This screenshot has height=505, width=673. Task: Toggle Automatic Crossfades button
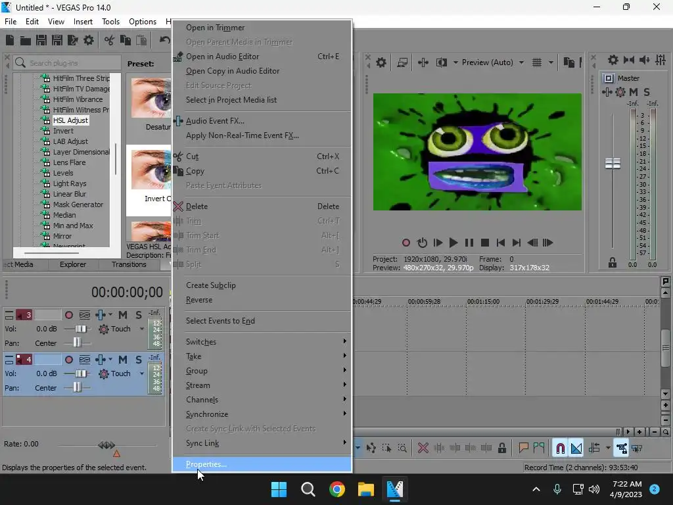click(576, 448)
